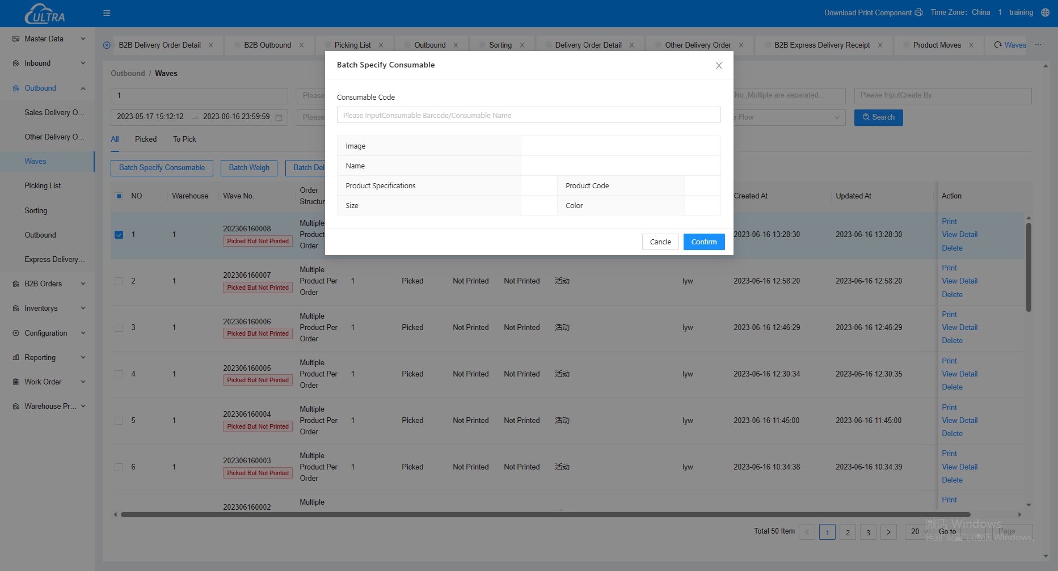Close the B2B Express Delivery Receipt tab

[x=880, y=45]
